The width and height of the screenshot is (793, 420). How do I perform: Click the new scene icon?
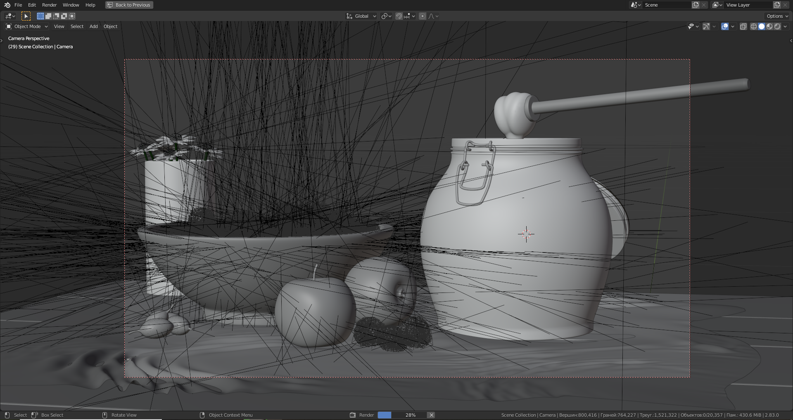point(696,5)
